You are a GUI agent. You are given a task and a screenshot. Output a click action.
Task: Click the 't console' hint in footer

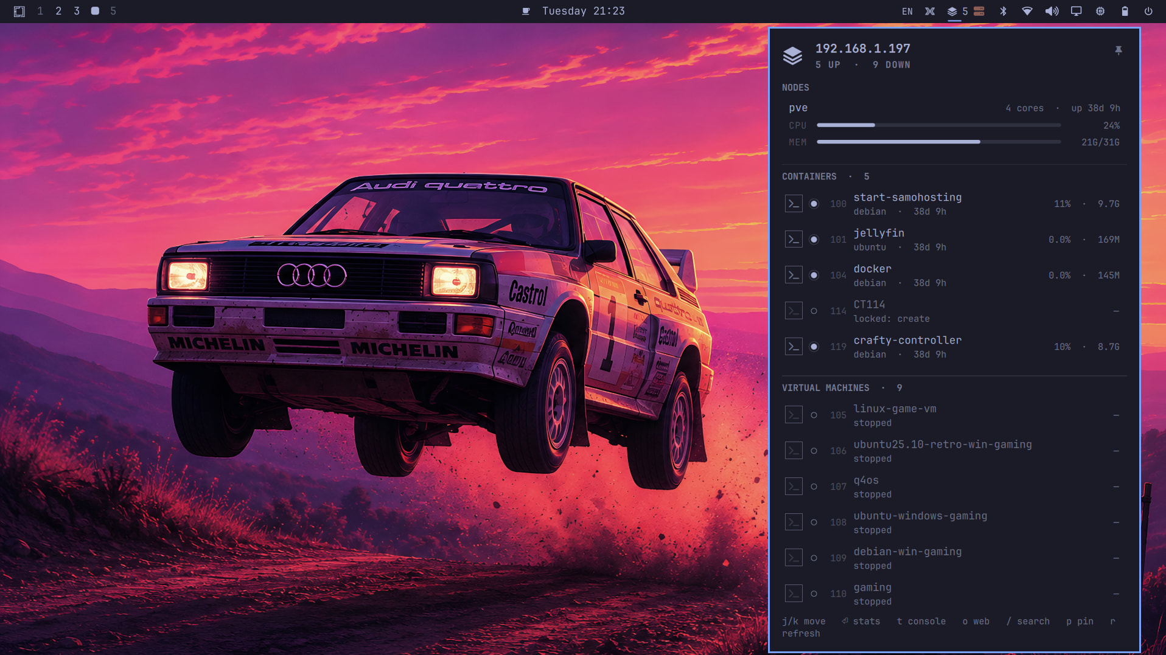(x=921, y=622)
